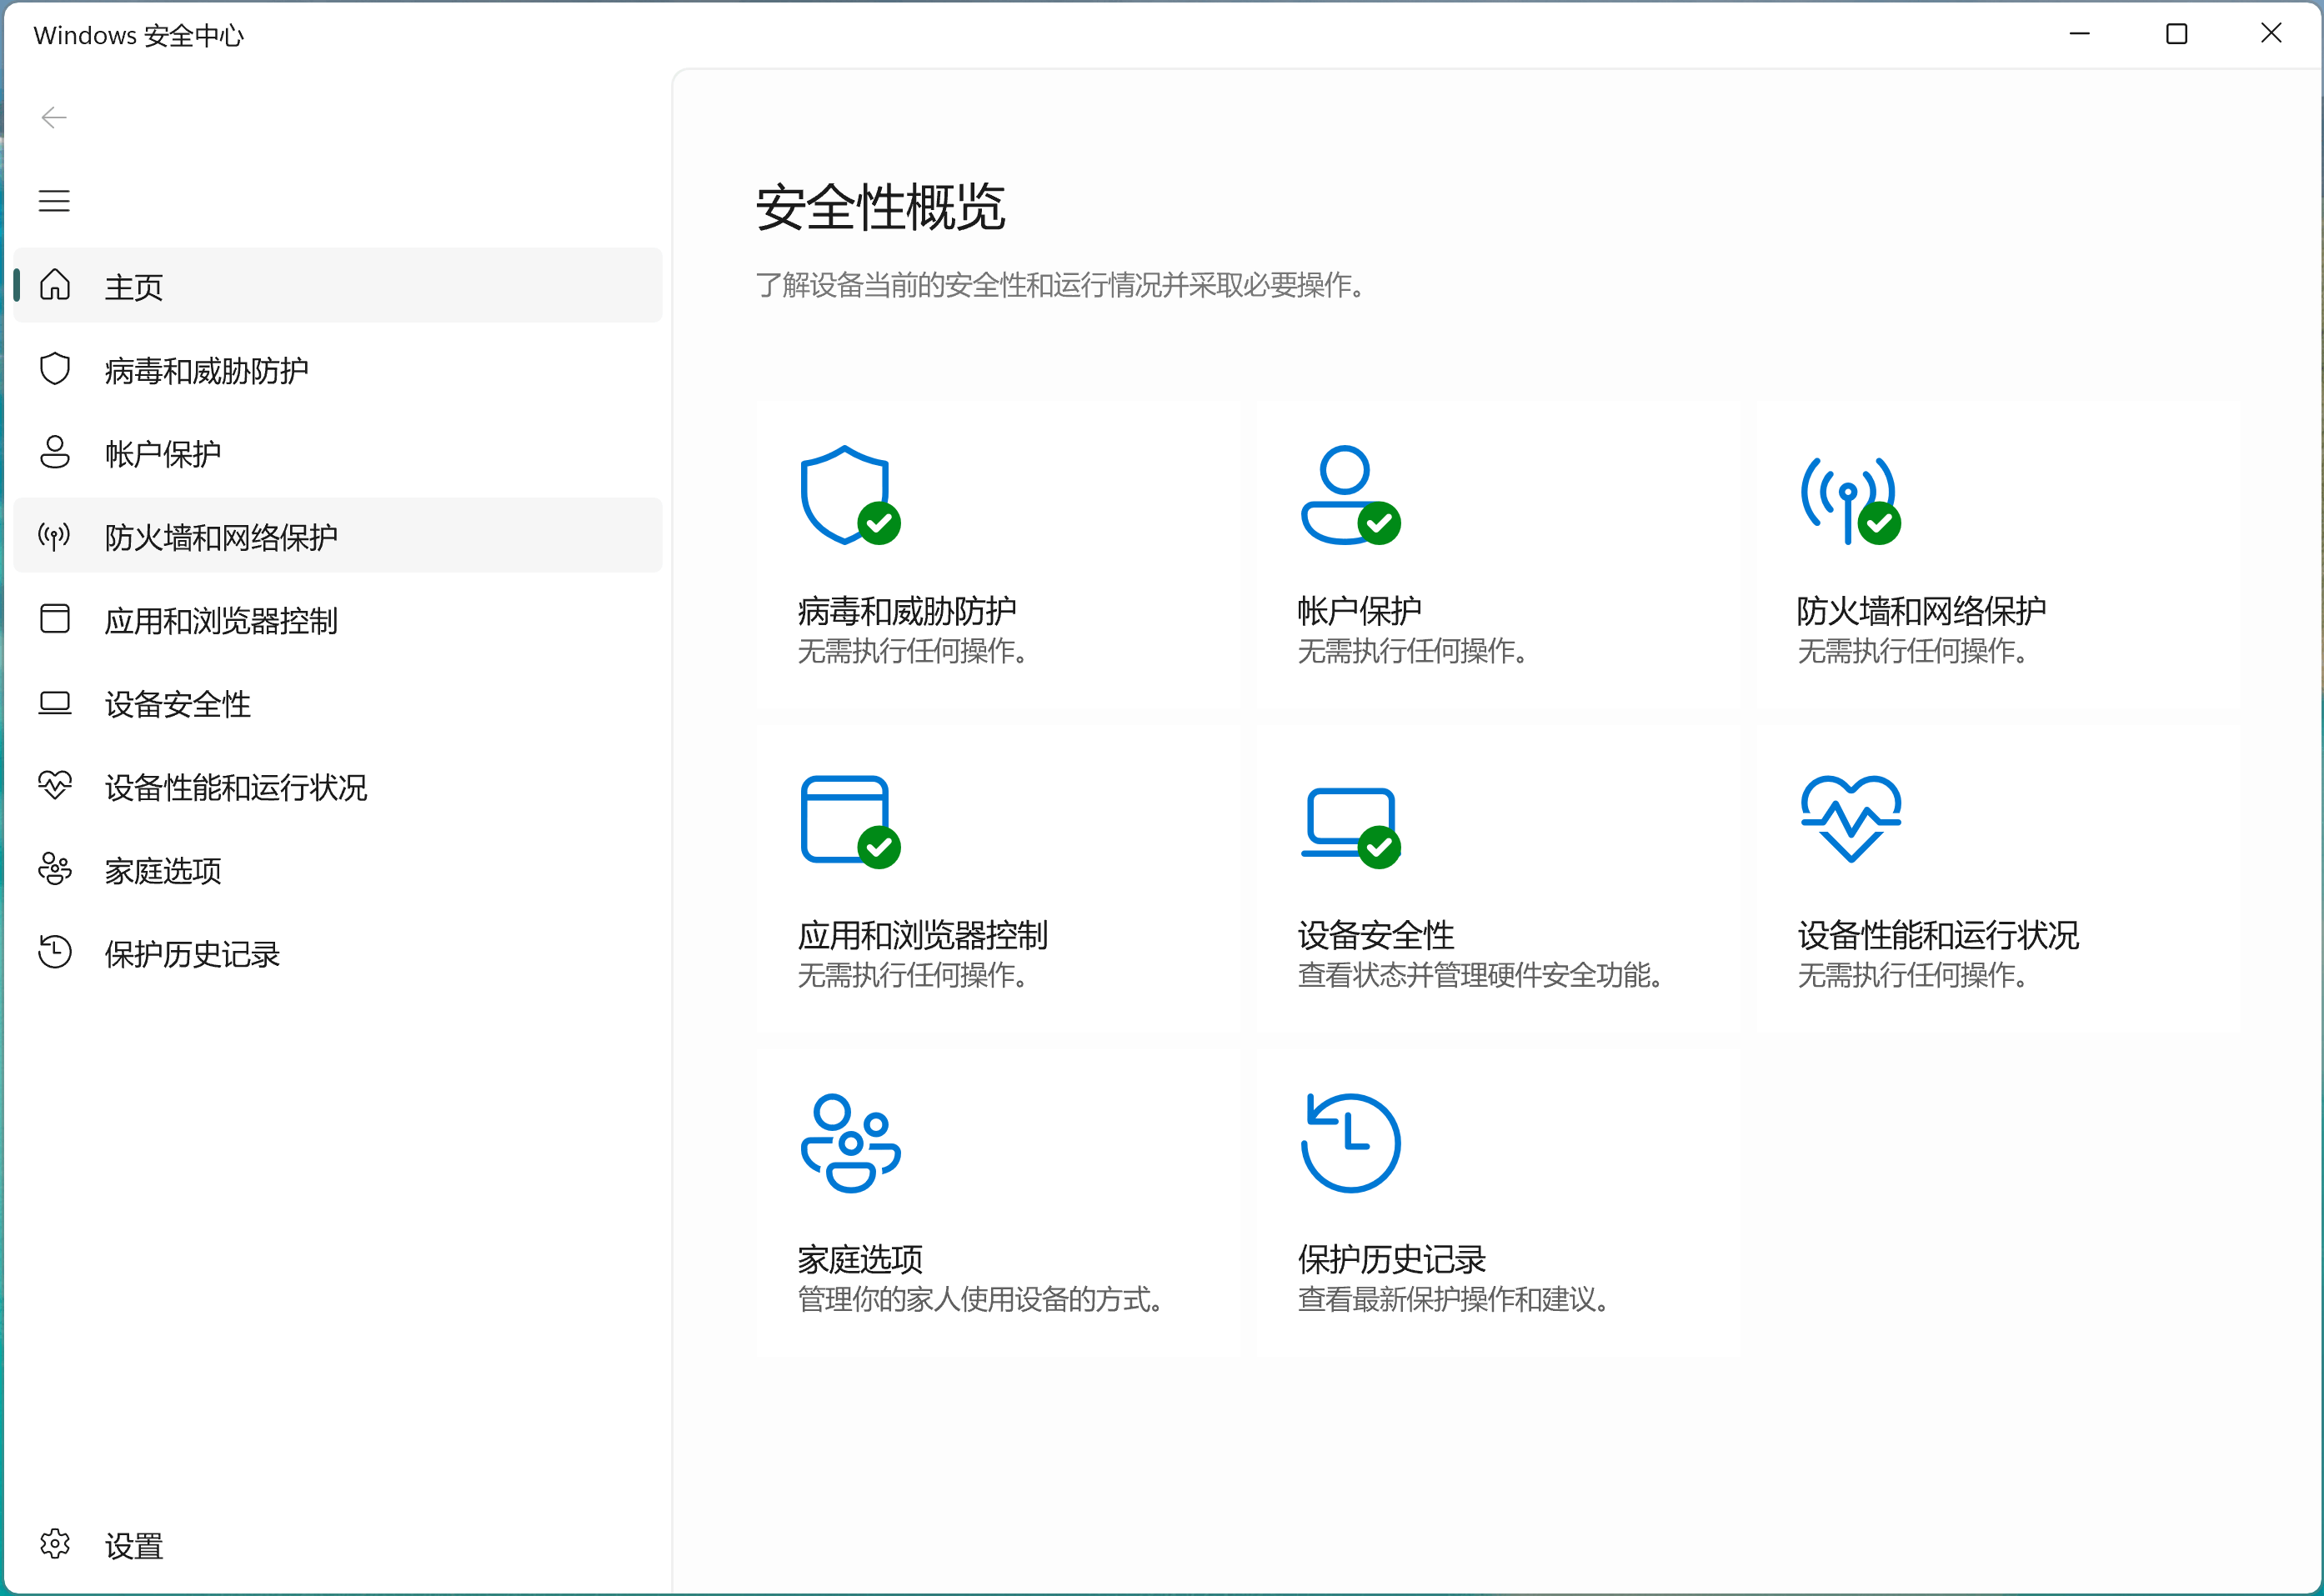Image resolution: width=2324 pixels, height=1596 pixels.
Task: Open the large device security laptop icon
Action: (x=1350, y=828)
